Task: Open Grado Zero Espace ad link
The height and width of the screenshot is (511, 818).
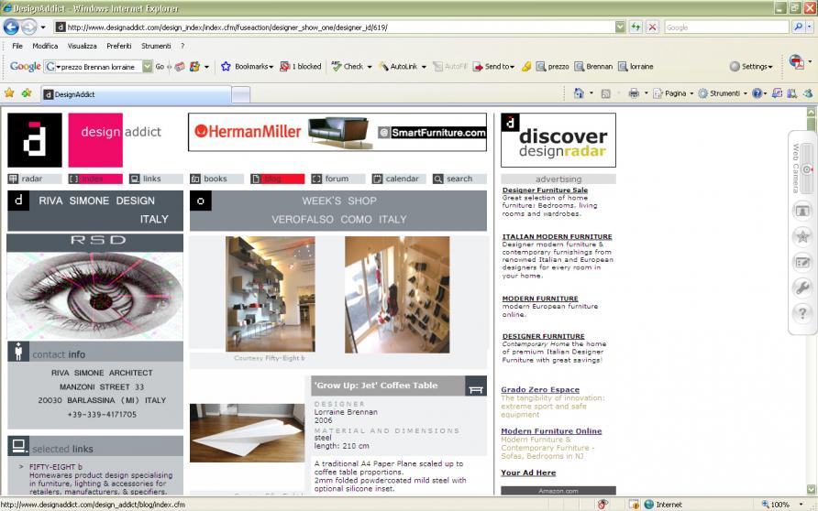Action: point(540,389)
